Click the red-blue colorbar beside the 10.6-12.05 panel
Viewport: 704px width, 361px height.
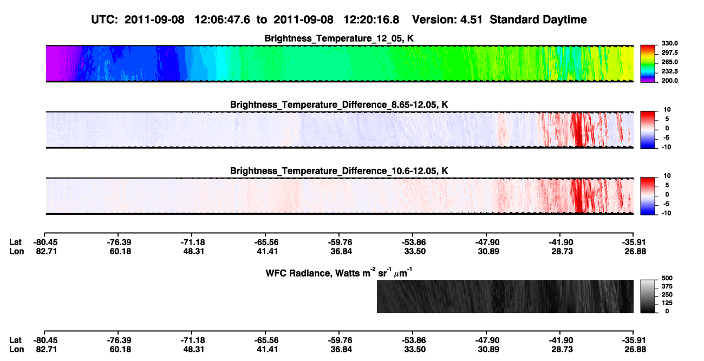649,195
